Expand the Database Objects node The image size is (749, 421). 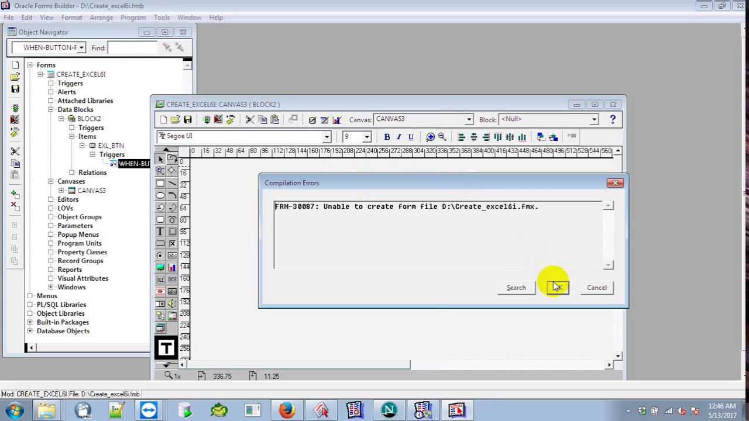(x=30, y=331)
